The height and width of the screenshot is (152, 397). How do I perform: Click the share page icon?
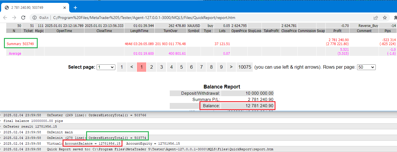(x=376, y=18)
